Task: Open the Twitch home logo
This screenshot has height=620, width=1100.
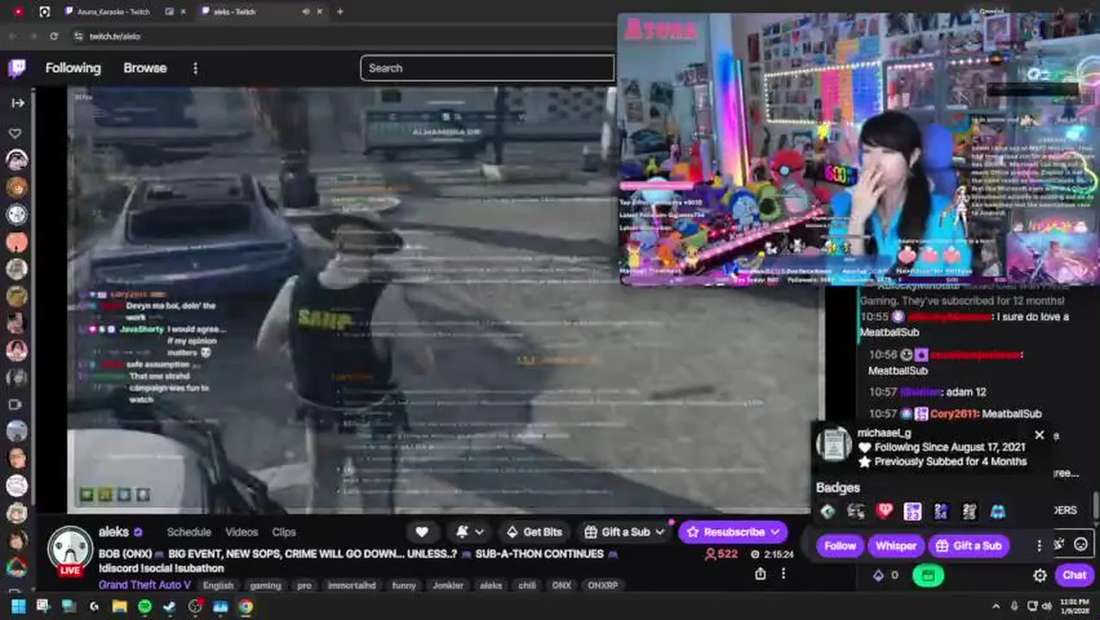Action: (x=16, y=68)
